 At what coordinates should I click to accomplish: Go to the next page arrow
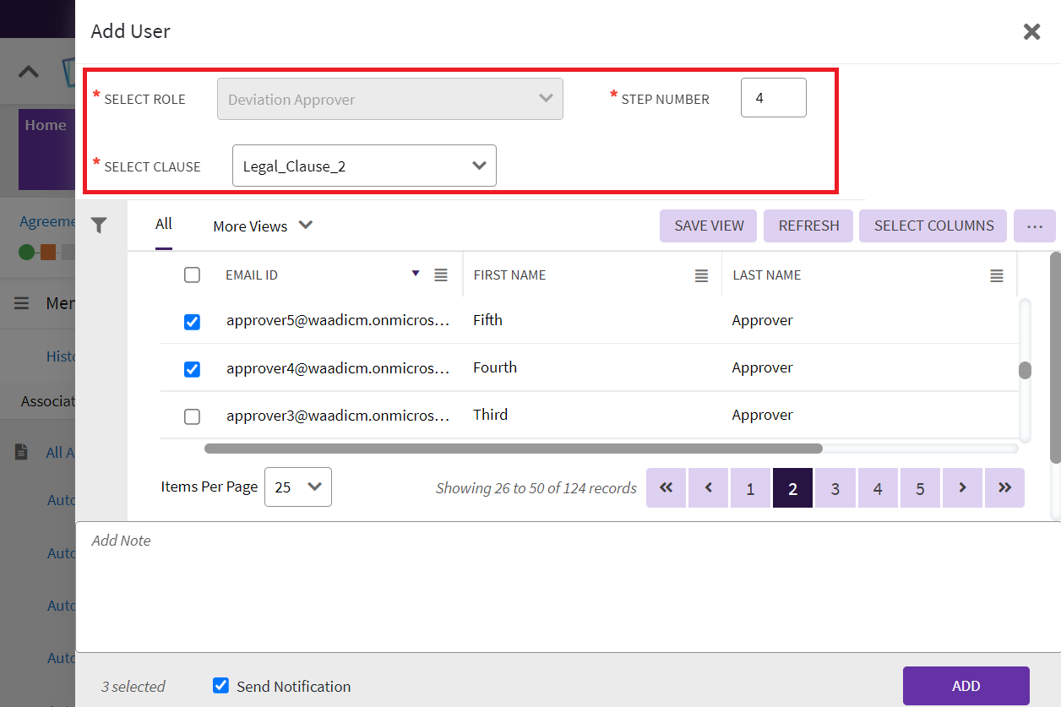pyautogui.click(x=962, y=488)
